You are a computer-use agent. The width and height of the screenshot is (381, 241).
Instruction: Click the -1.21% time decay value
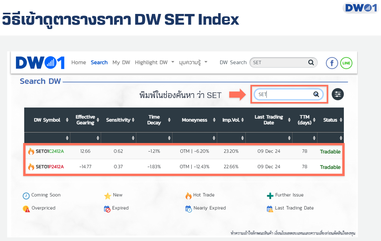154,151
